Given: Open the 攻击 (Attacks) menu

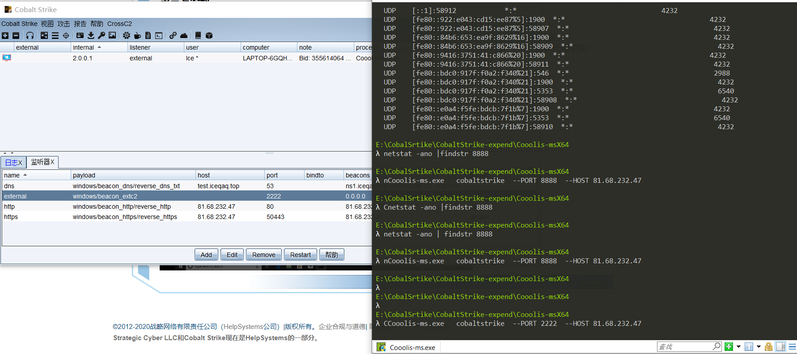Looking at the screenshot, I should point(64,24).
